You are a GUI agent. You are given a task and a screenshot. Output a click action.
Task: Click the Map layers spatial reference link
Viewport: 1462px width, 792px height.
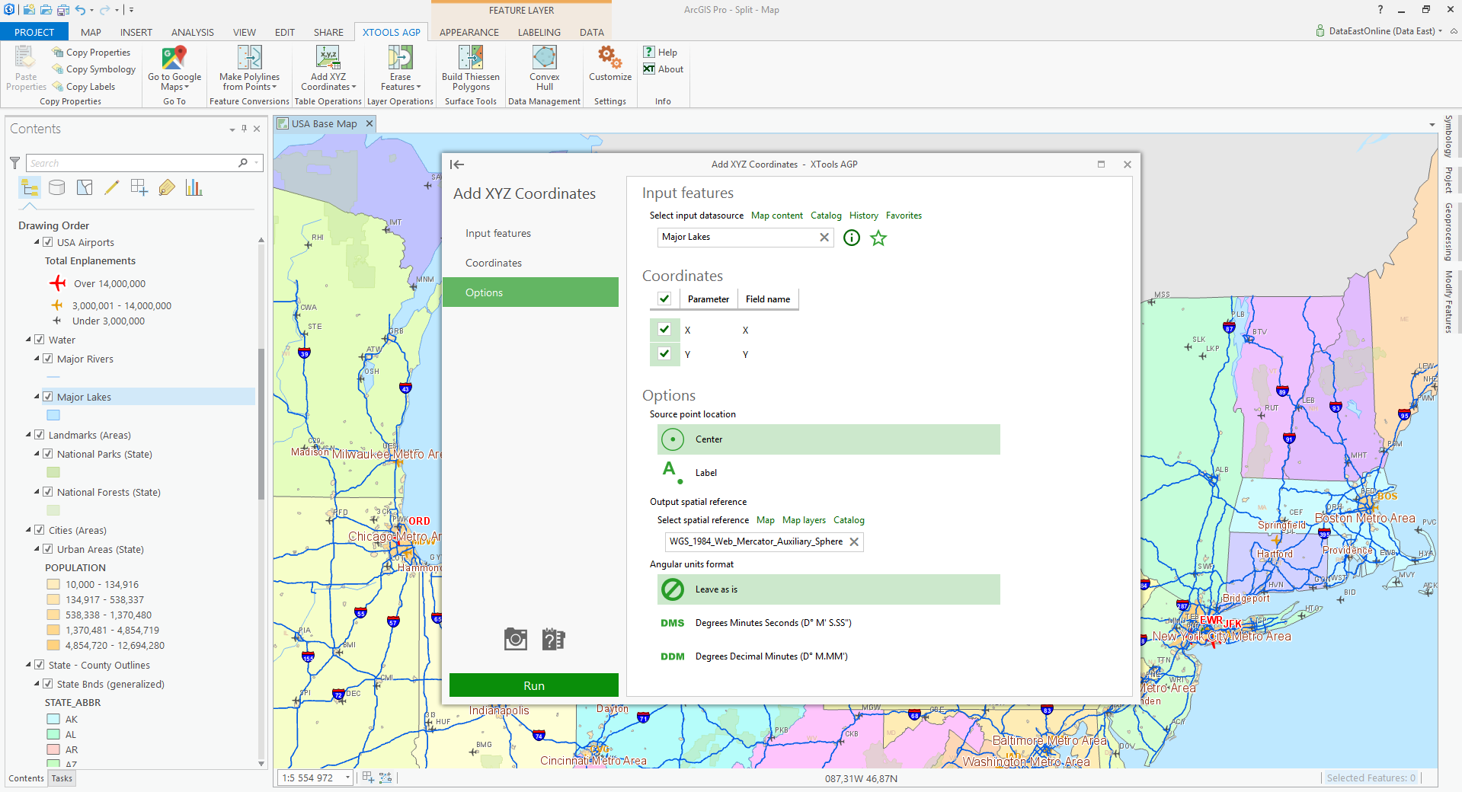click(x=804, y=520)
